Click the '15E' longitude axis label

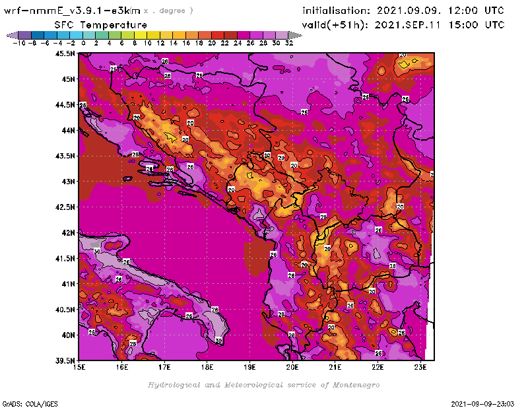tap(79, 368)
